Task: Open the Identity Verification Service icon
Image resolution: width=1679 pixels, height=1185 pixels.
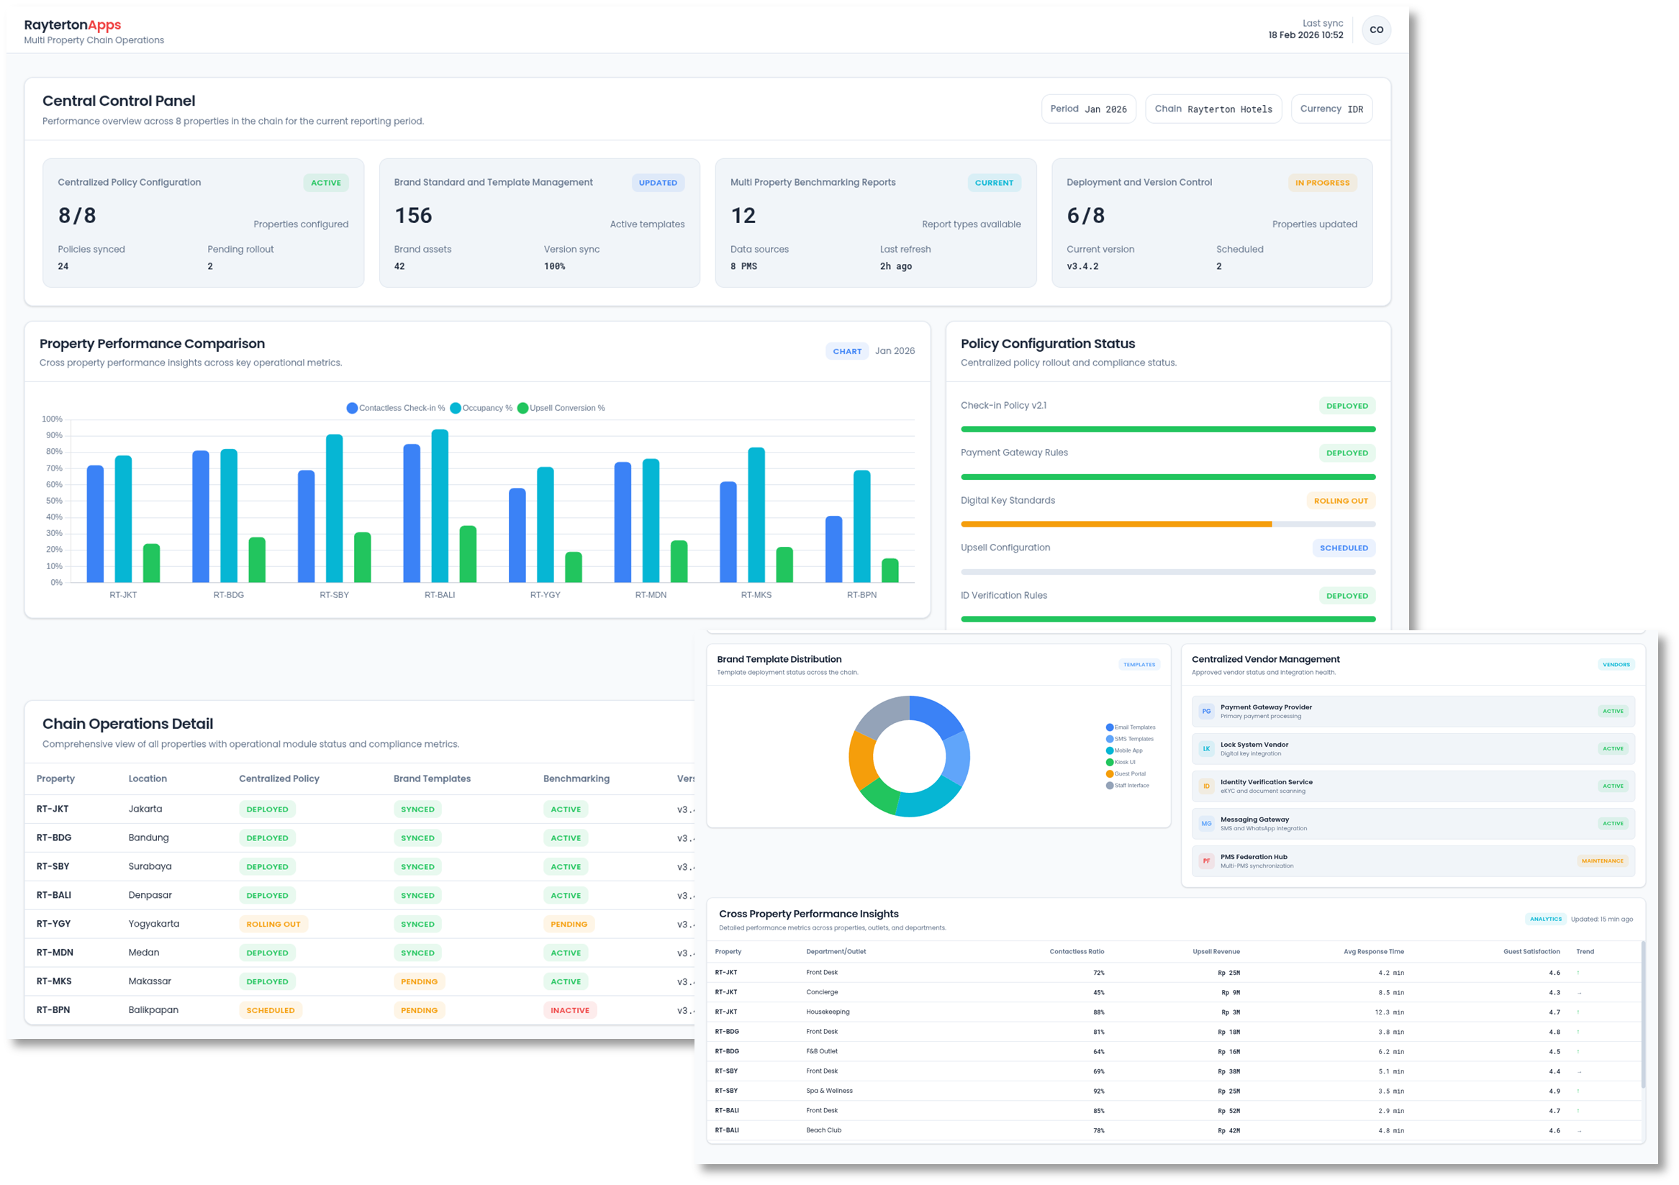Action: click(1206, 786)
